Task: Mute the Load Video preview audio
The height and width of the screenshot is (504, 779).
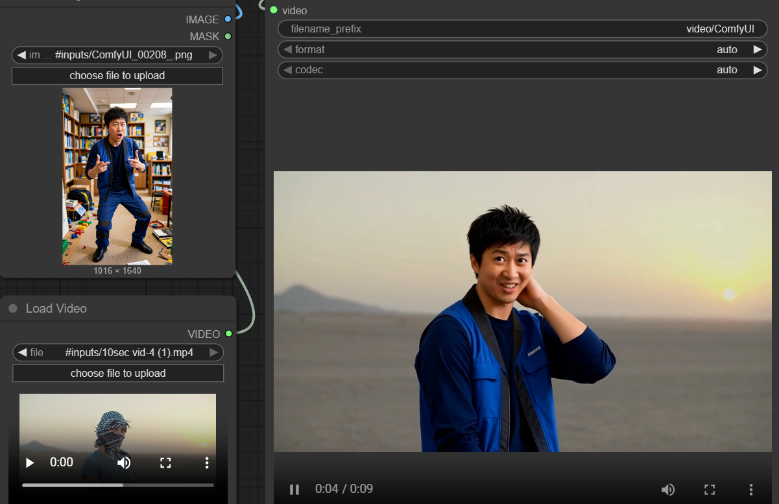Action: (124, 462)
